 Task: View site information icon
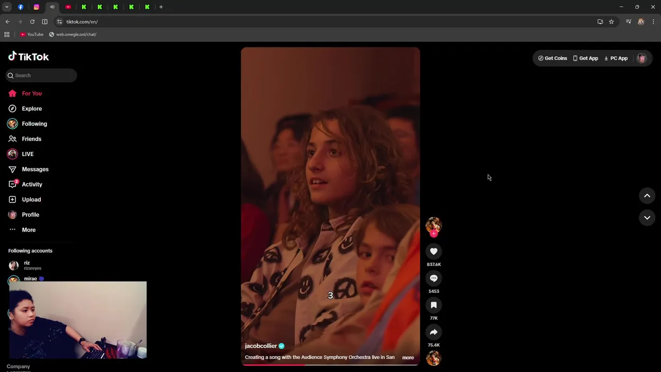(59, 22)
